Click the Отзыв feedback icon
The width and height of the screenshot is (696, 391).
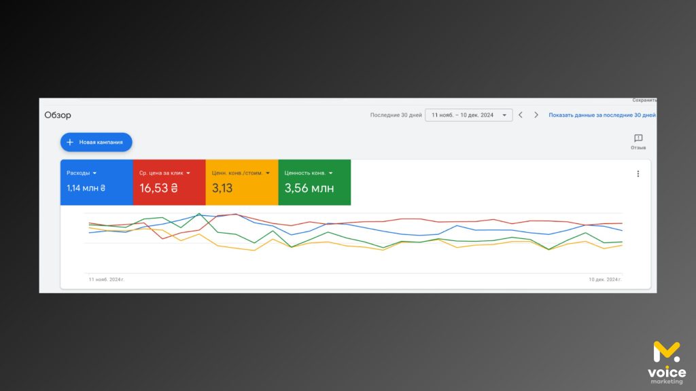(638, 138)
